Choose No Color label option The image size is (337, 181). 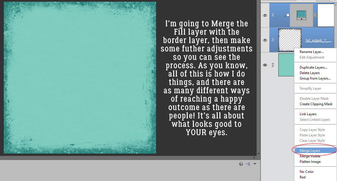click(x=306, y=171)
